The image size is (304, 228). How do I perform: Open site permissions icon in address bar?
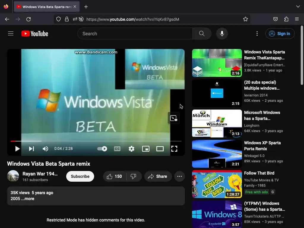[75, 19]
